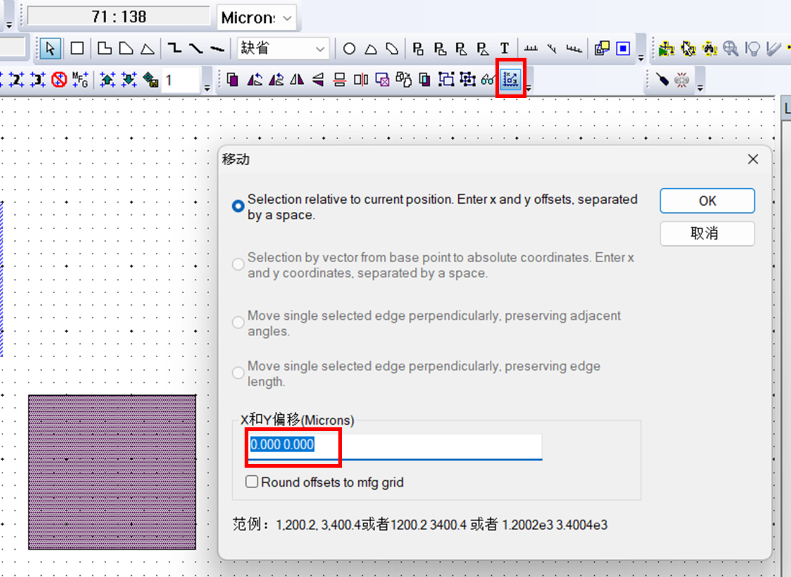Select the T text label tool
The image size is (791, 577).
pyautogui.click(x=505, y=48)
